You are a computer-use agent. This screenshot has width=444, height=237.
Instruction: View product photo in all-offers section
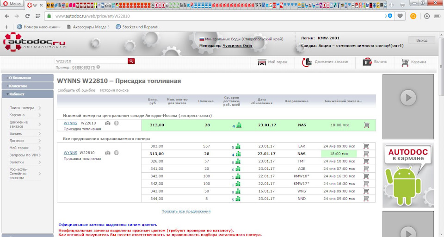(x=108, y=153)
